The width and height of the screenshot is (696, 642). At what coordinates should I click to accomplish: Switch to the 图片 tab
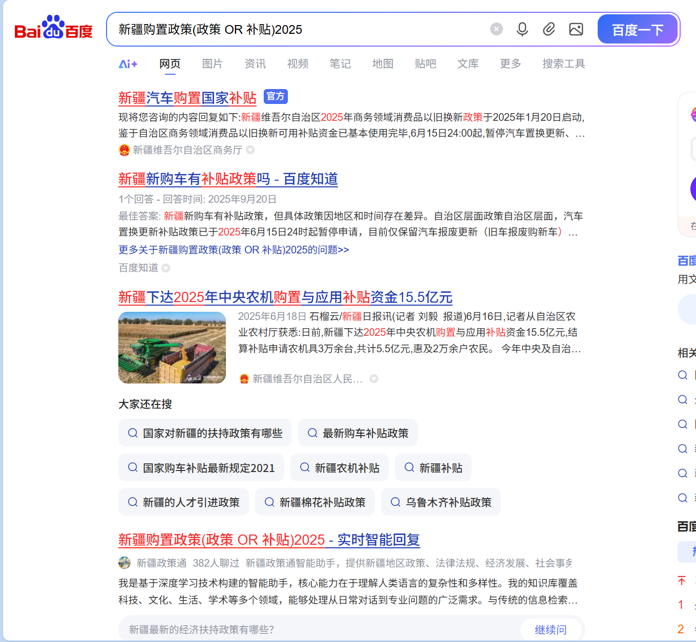coord(213,63)
